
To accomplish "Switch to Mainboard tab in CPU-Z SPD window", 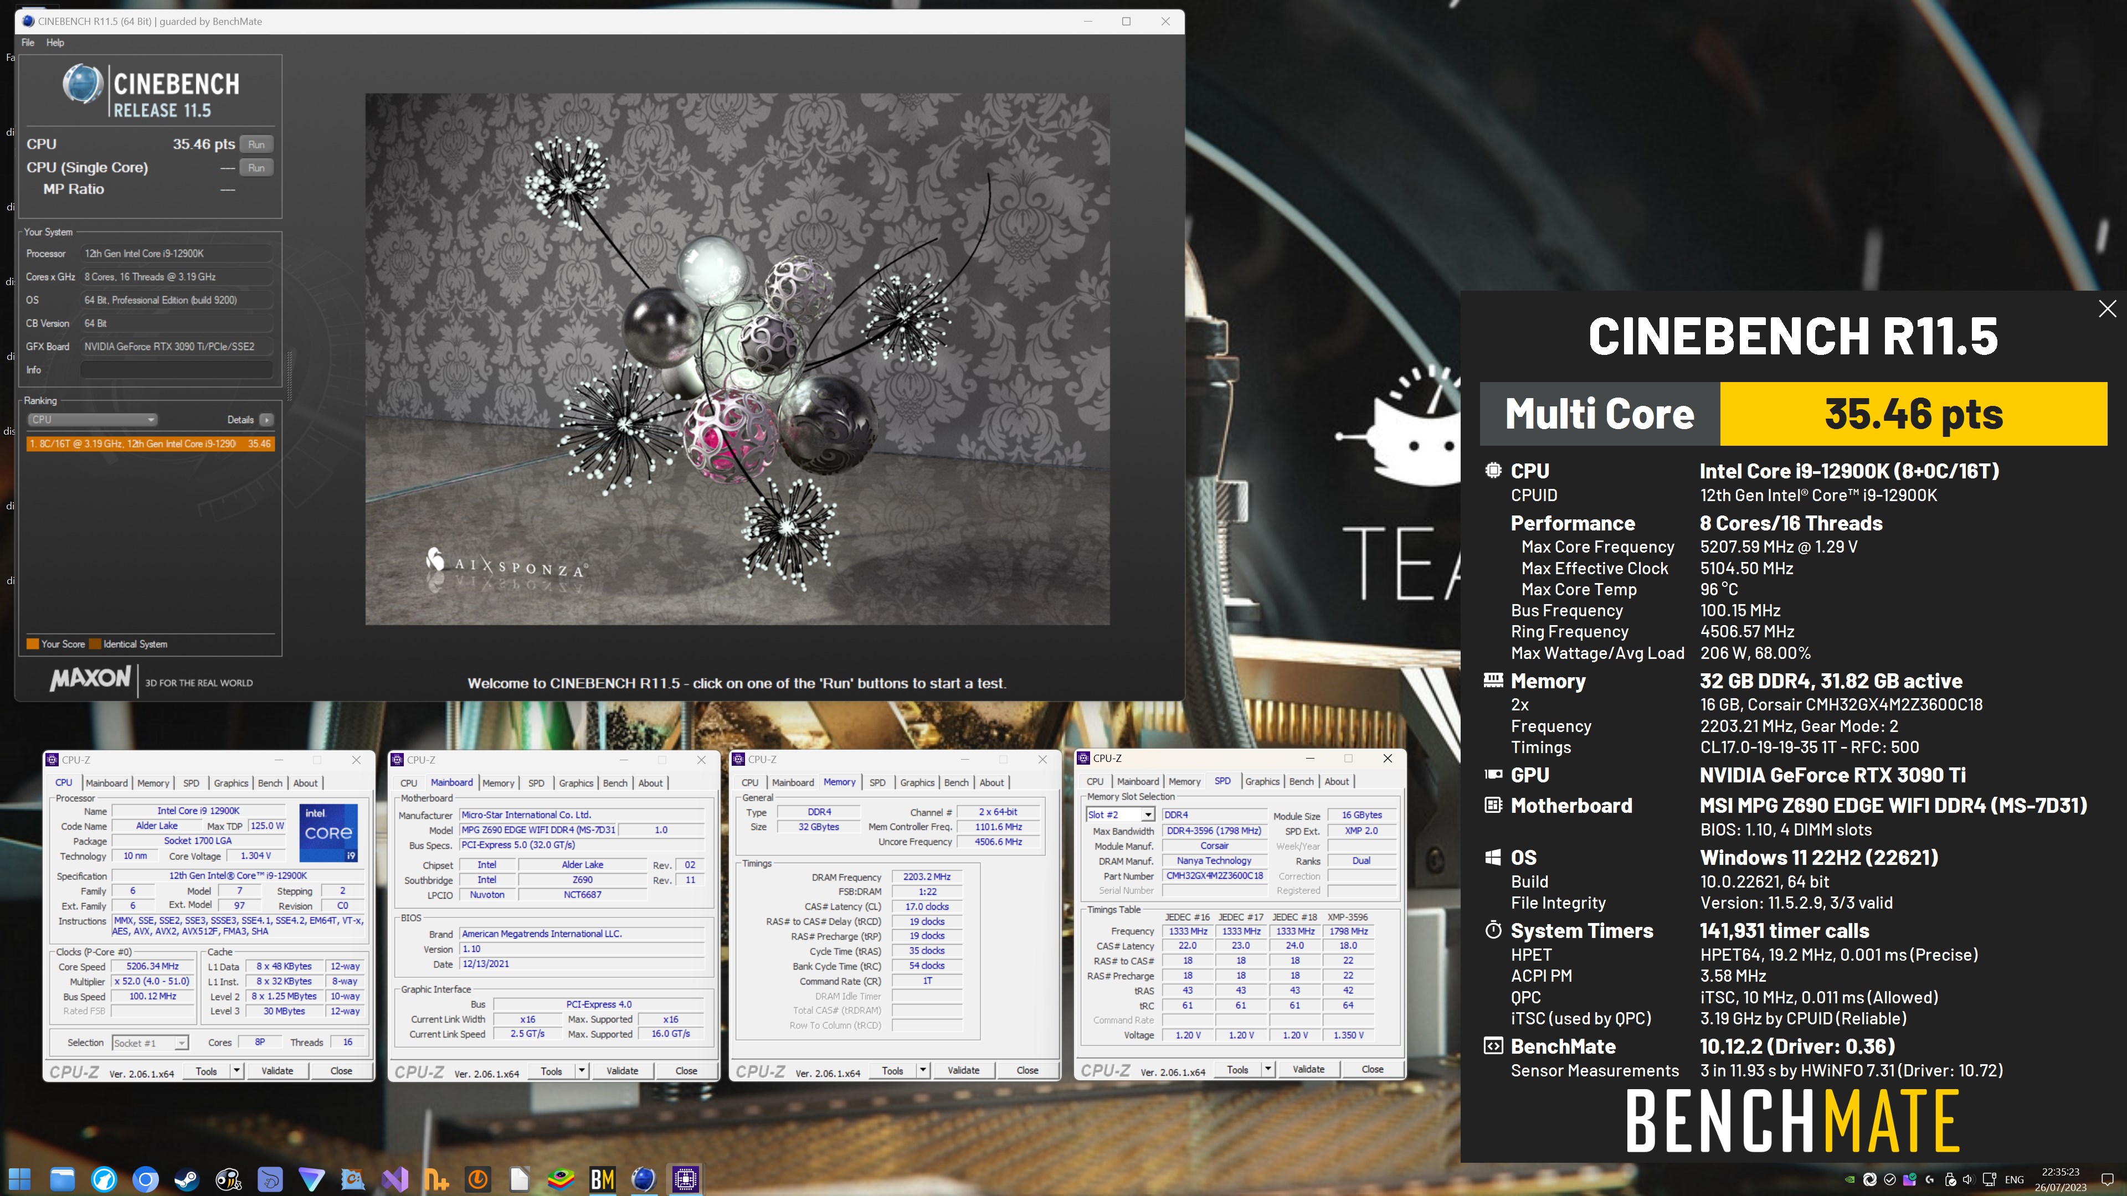I will pos(1138,782).
